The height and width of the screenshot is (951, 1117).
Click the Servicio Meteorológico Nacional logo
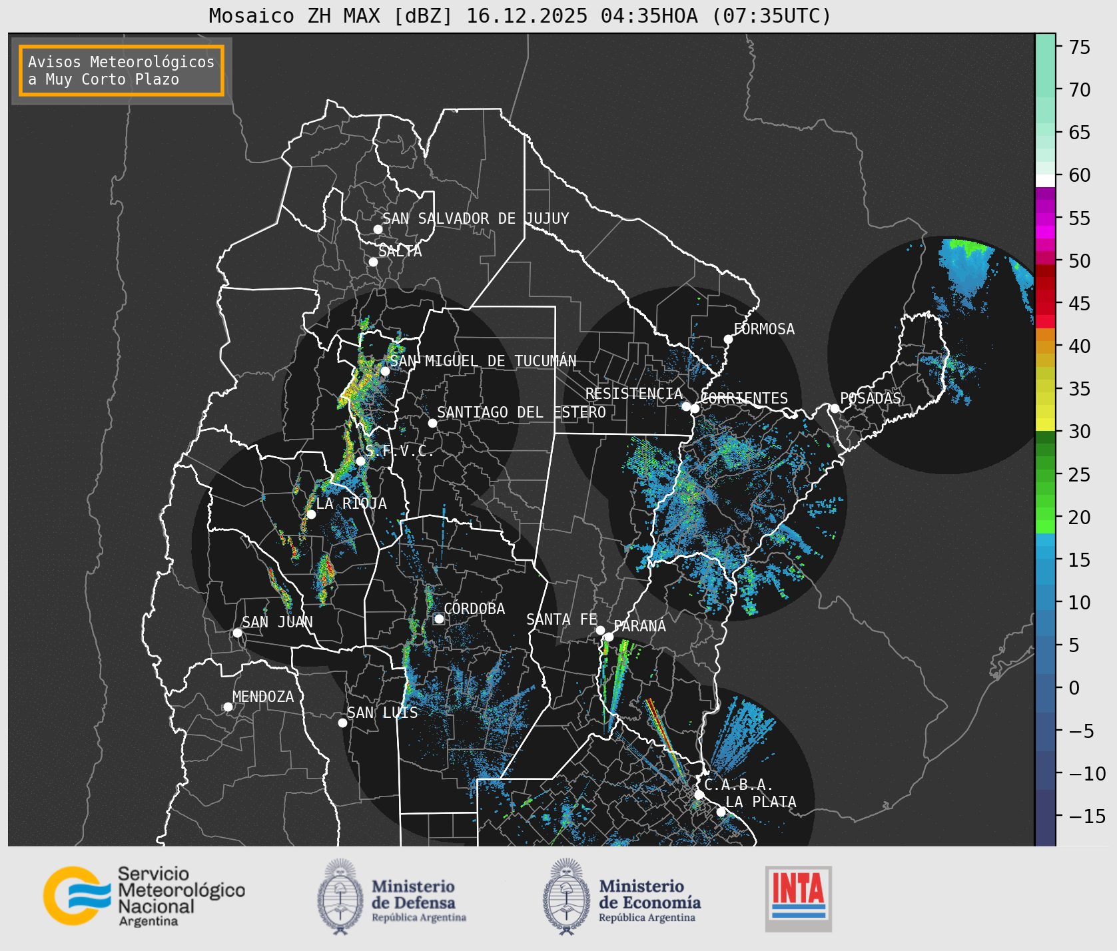click(x=145, y=896)
